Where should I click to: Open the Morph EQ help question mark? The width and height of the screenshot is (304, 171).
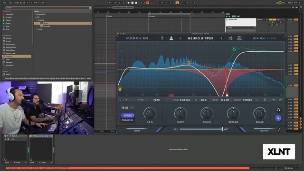(162, 38)
